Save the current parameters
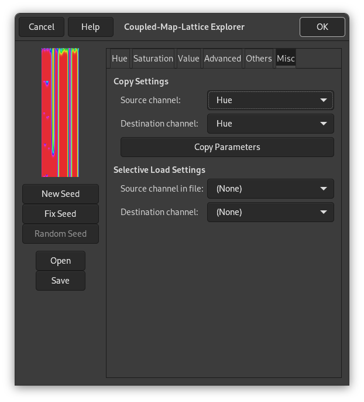364x402 pixels. [60, 281]
